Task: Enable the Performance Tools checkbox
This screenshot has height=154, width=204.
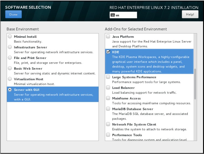Action: [108, 135]
